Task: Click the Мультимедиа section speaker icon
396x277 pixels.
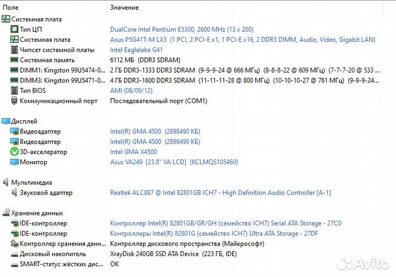Action: pyautogui.click(x=6, y=182)
